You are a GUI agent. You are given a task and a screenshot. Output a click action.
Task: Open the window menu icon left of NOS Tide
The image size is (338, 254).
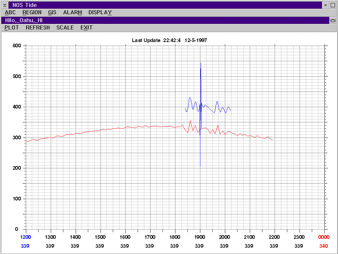pos(5,5)
